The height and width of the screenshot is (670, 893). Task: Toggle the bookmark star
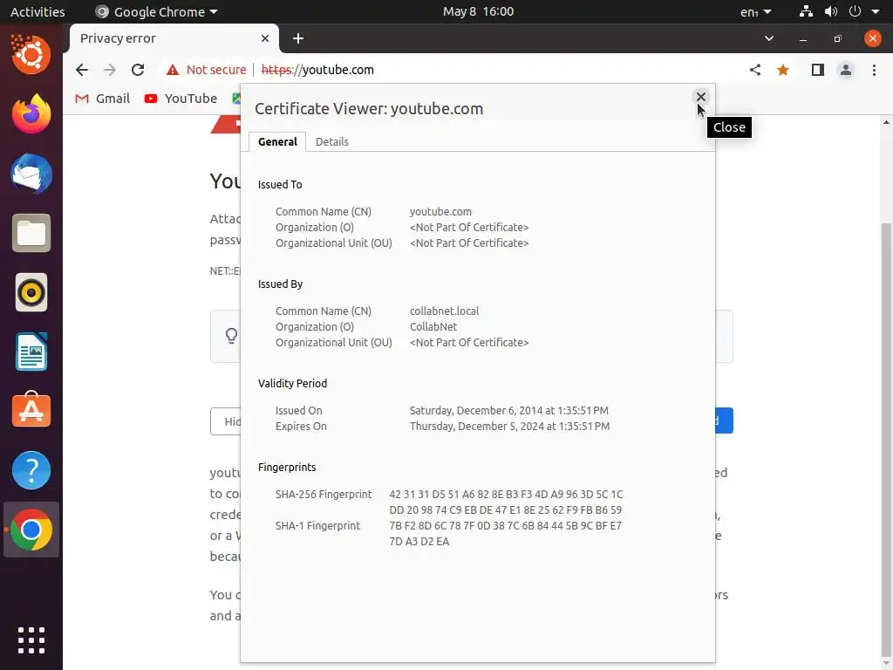pos(783,70)
